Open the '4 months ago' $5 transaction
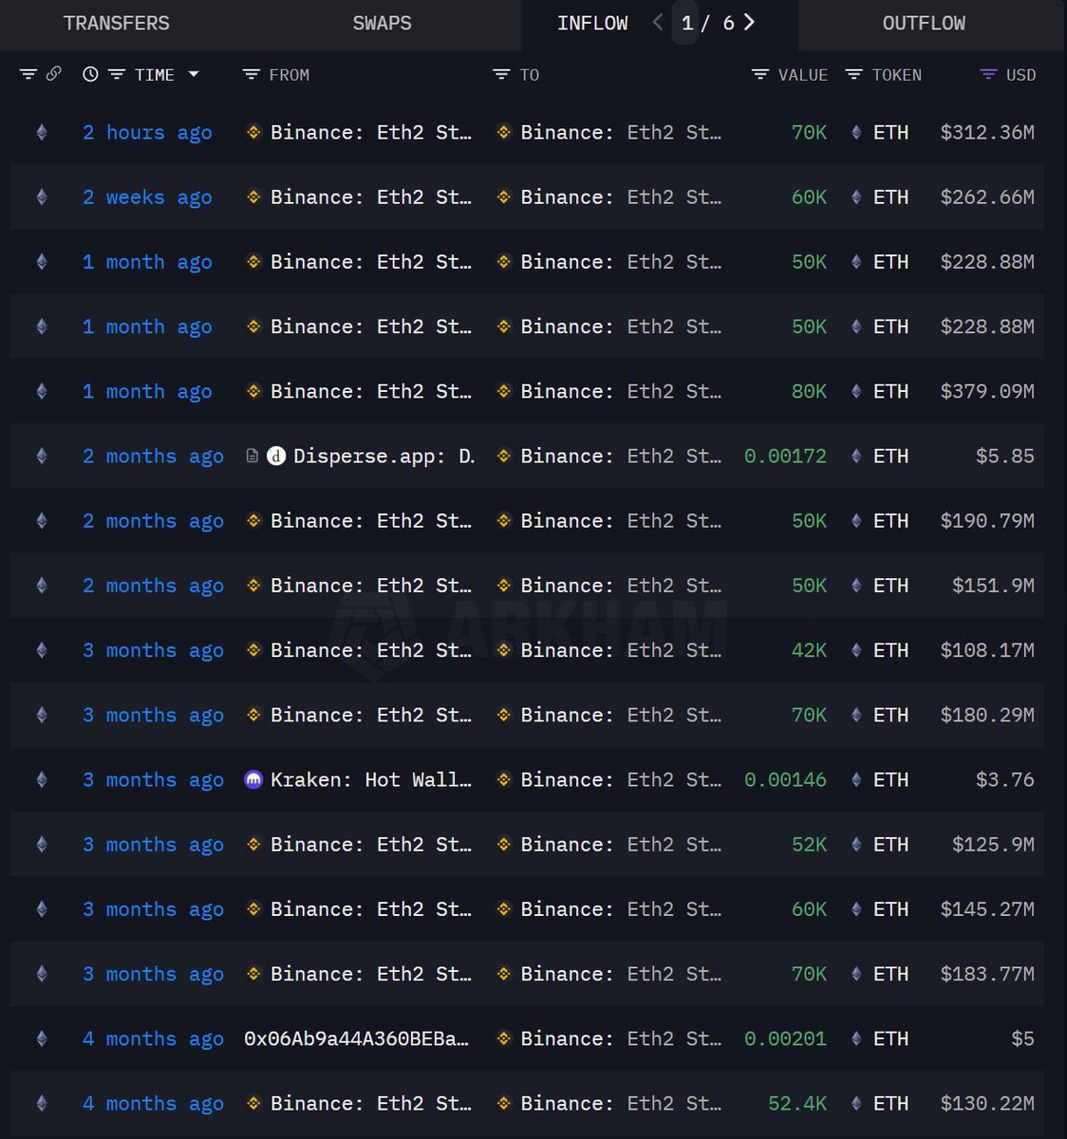Screen dimensions: 1067x1139 point(153,1039)
